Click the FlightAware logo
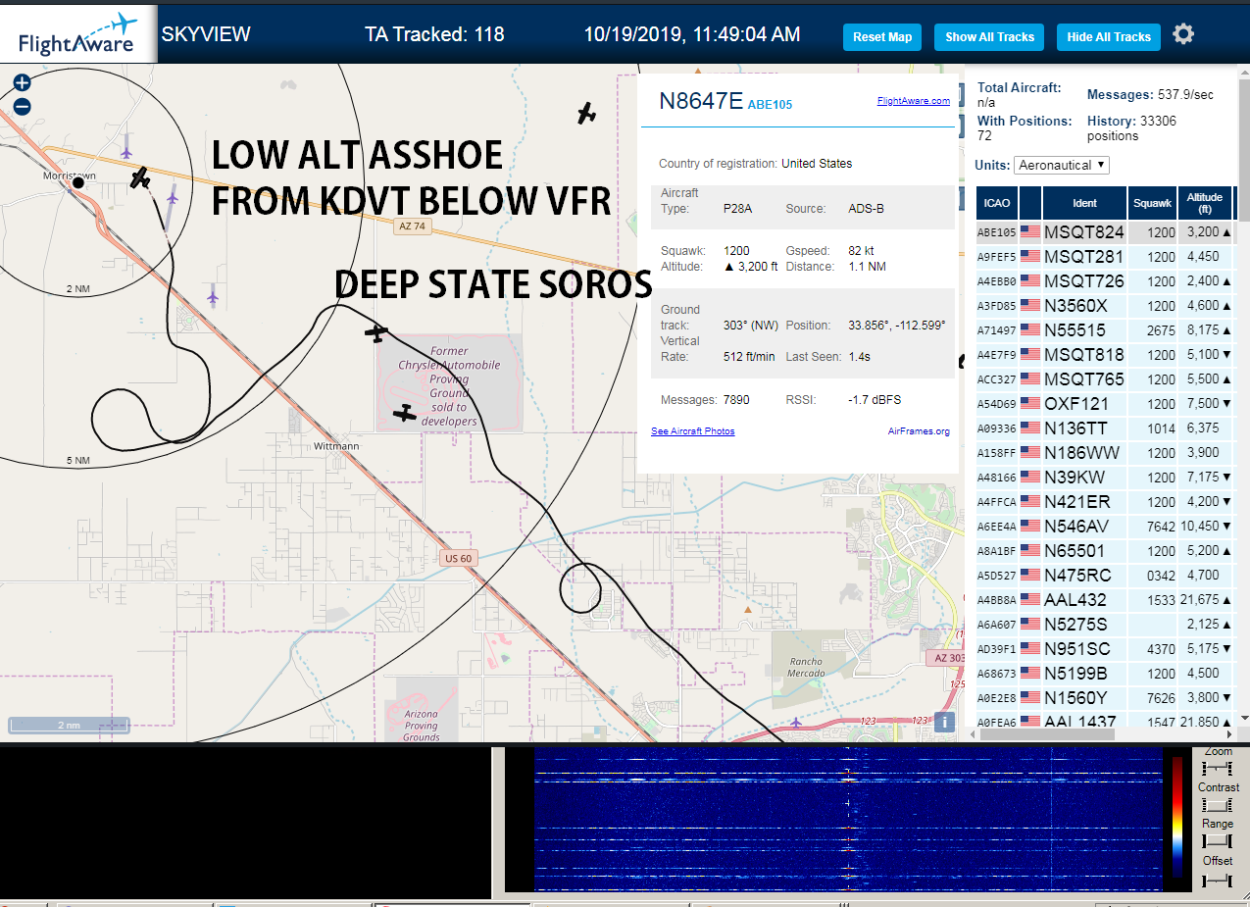This screenshot has width=1250, height=907. tap(78, 35)
